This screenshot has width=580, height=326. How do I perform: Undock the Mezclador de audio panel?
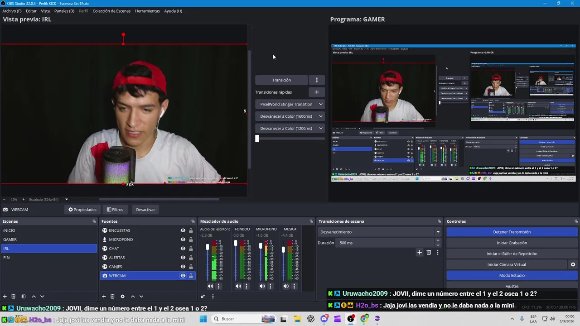311,221
